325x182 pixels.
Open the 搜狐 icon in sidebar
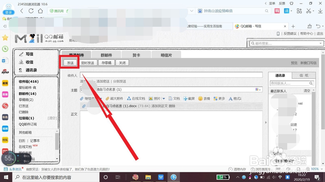[x=5, y=140]
